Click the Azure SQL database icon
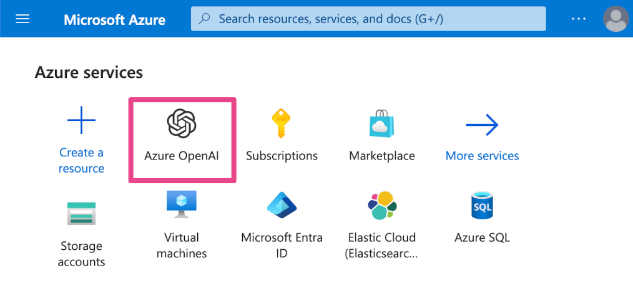Viewport: 633px width, 301px height. tap(482, 206)
